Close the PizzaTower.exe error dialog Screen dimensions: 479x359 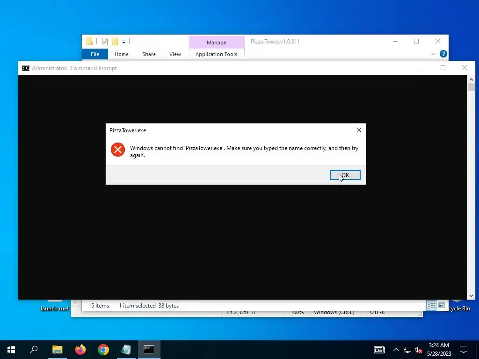[x=359, y=130]
